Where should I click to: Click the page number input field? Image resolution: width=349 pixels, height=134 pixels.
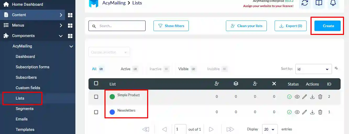pos(180,129)
